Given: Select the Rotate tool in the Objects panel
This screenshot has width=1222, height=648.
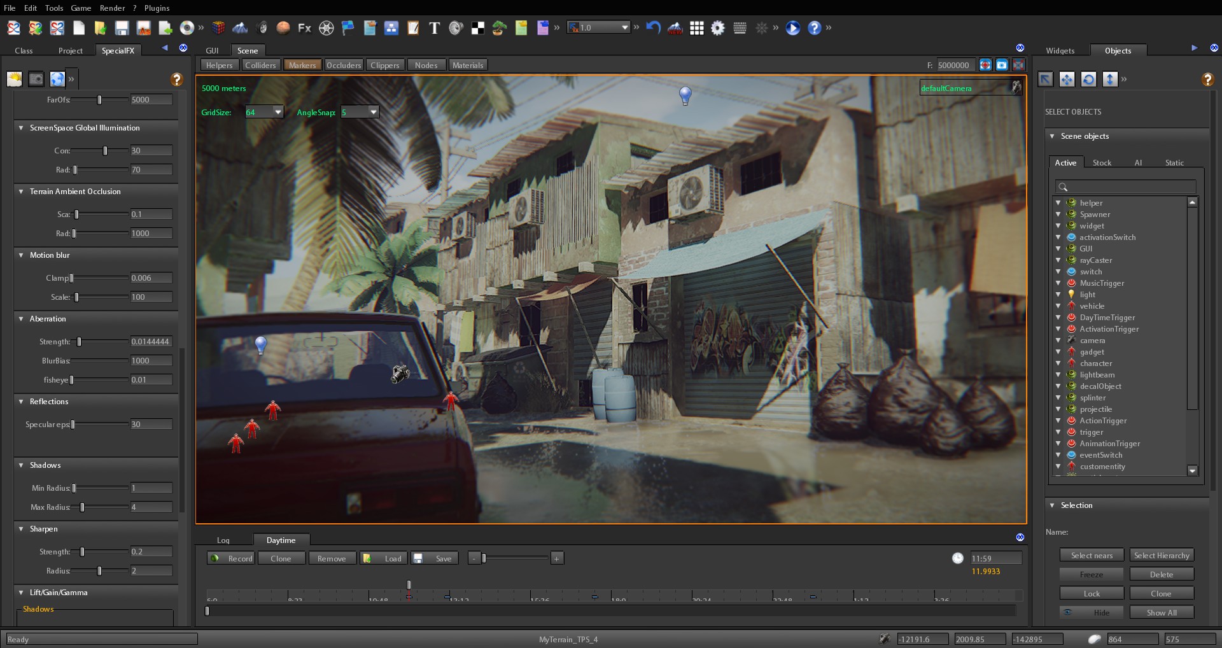Looking at the screenshot, I should tap(1089, 79).
